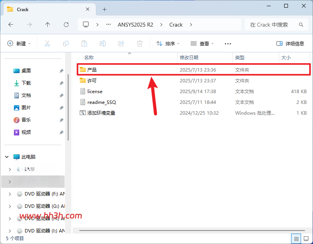Open the See more toolbar options
This screenshot has height=244, width=313.
228,44
